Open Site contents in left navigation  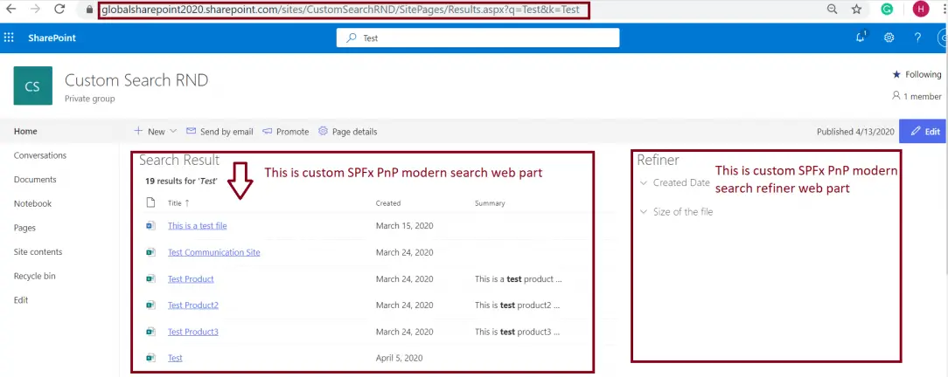click(38, 251)
